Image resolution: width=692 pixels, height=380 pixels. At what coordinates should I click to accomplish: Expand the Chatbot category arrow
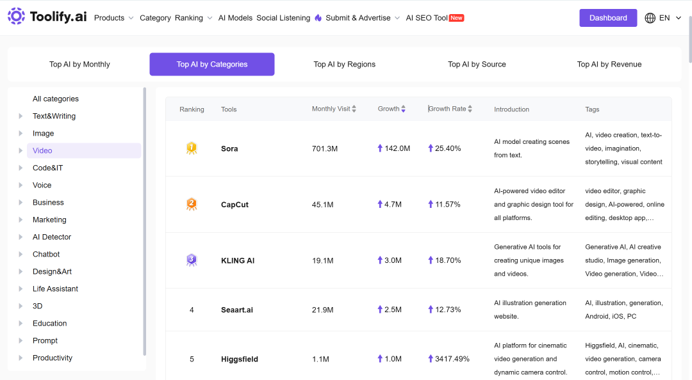[21, 254]
